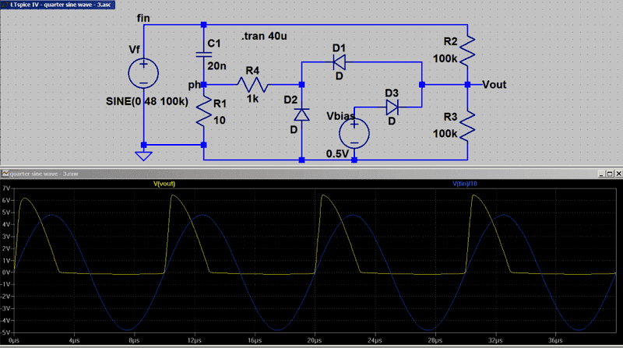Select the Vf voltage source symbol
Image resolution: width=623 pixels, height=348 pixels.
(143, 73)
